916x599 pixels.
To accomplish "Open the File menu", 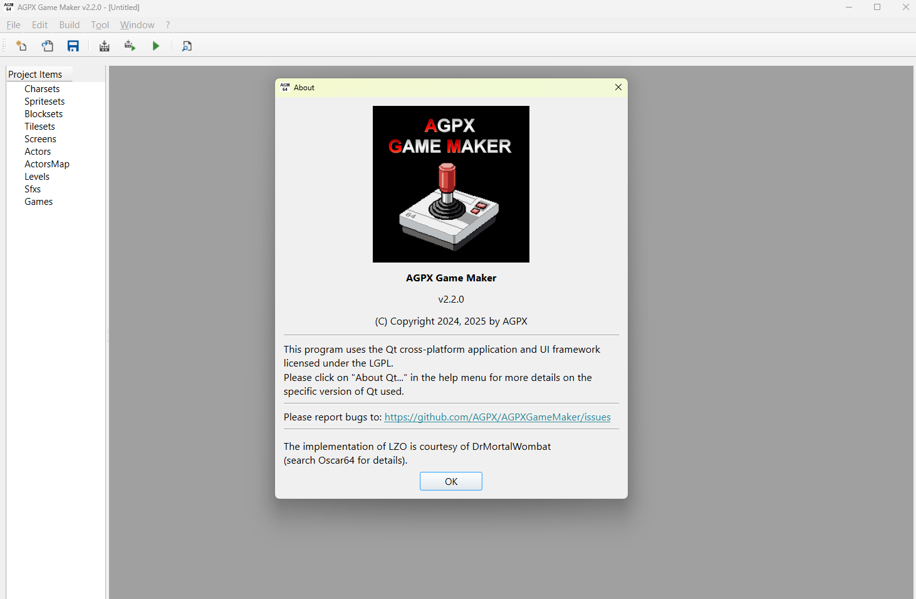I will coord(13,25).
